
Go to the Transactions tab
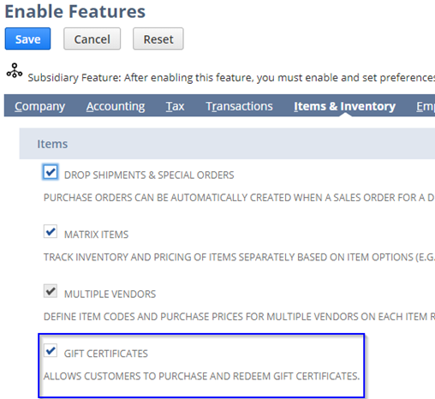click(x=239, y=106)
